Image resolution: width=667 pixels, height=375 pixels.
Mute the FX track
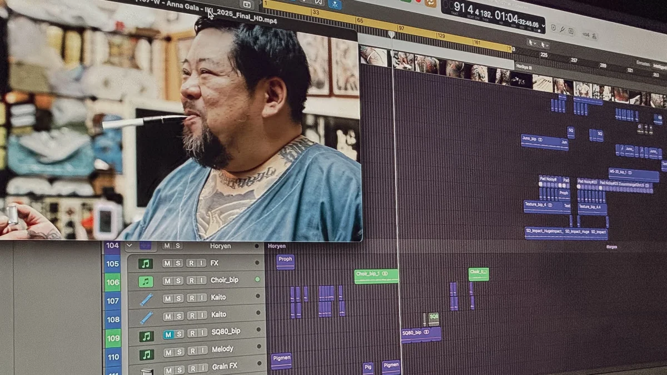167,263
